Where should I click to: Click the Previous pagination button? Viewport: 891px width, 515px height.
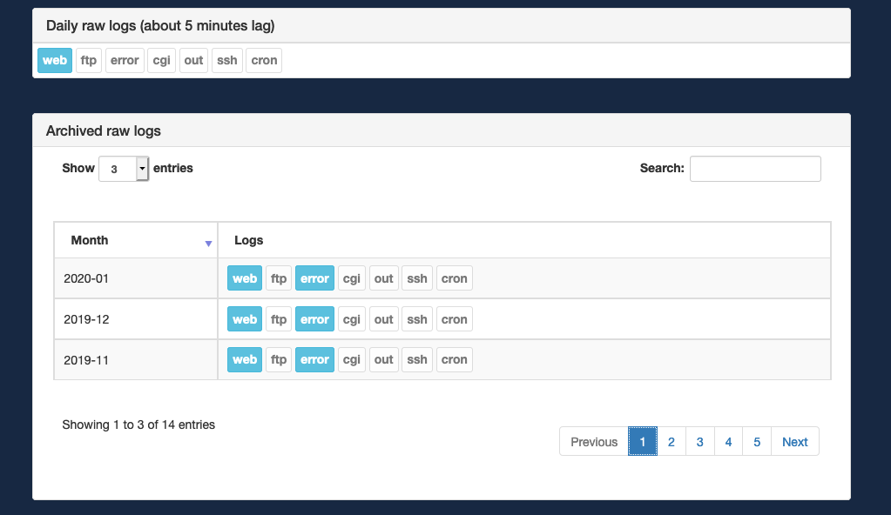pyautogui.click(x=593, y=441)
